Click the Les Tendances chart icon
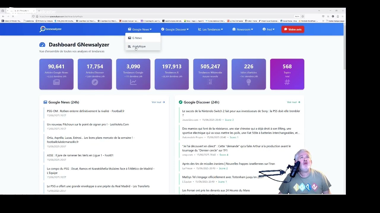This screenshot has height=213, width=380. pos(200,29)
